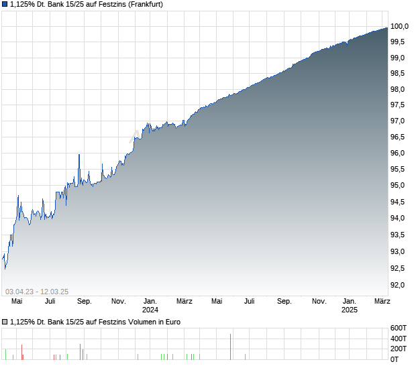Click the date range '03.04.23 - 12.03.25'
416x366 pixels.
click(x=37, y=292)
